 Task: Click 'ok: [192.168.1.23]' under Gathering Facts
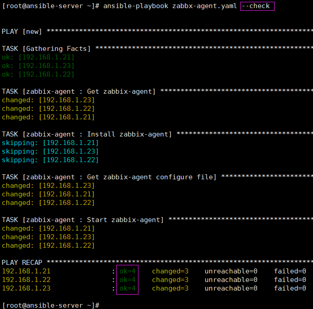pyautogui.click(x=38, y=66)
